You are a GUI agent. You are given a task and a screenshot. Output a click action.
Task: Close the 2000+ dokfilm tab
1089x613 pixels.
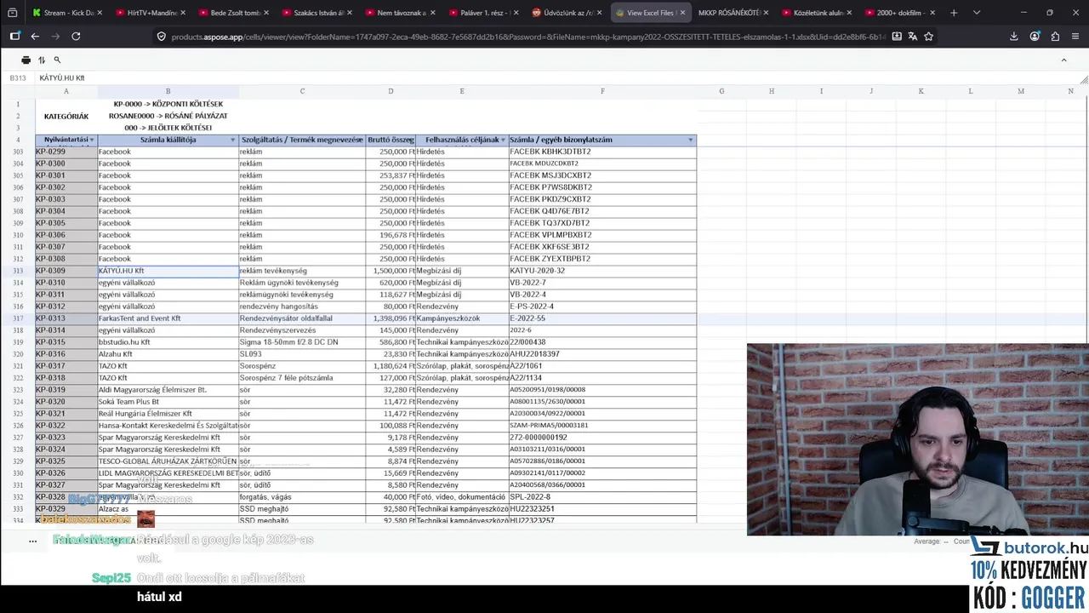933,13
